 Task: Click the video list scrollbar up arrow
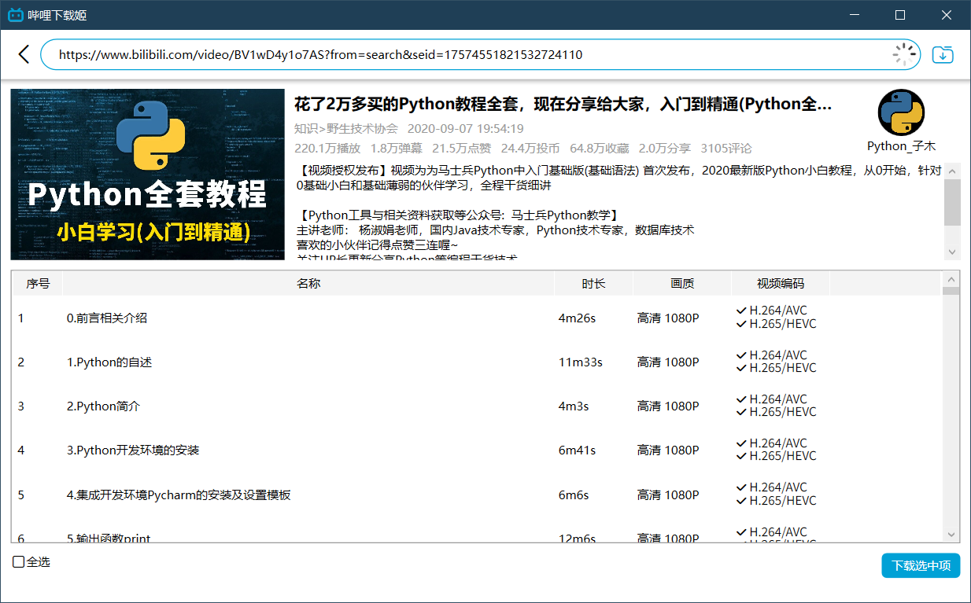[x=951, y=279]
